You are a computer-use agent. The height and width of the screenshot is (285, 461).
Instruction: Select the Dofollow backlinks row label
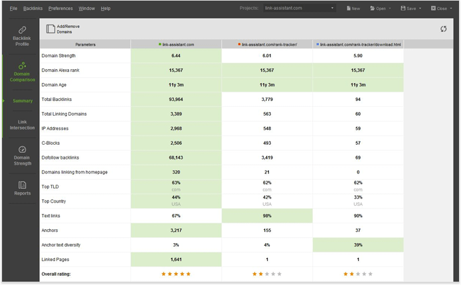click(x=60, y=157)
